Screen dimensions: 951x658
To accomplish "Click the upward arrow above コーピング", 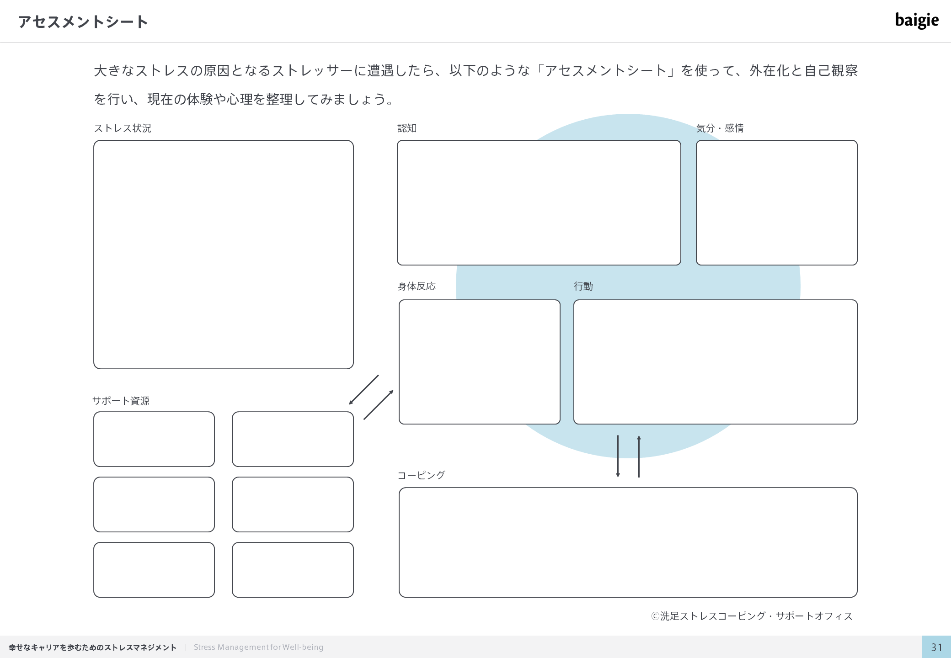I will 639,456.
